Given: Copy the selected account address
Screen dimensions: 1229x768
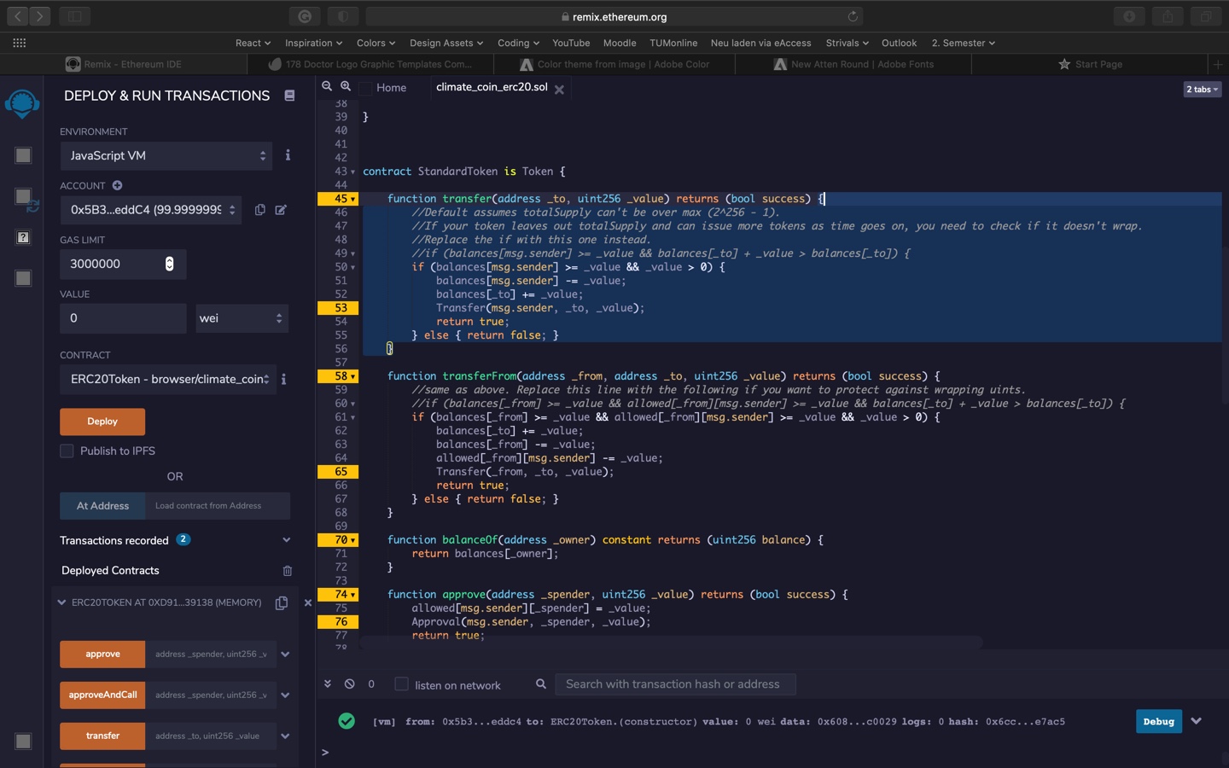Looking at the screenshot, I should (260, 210).
